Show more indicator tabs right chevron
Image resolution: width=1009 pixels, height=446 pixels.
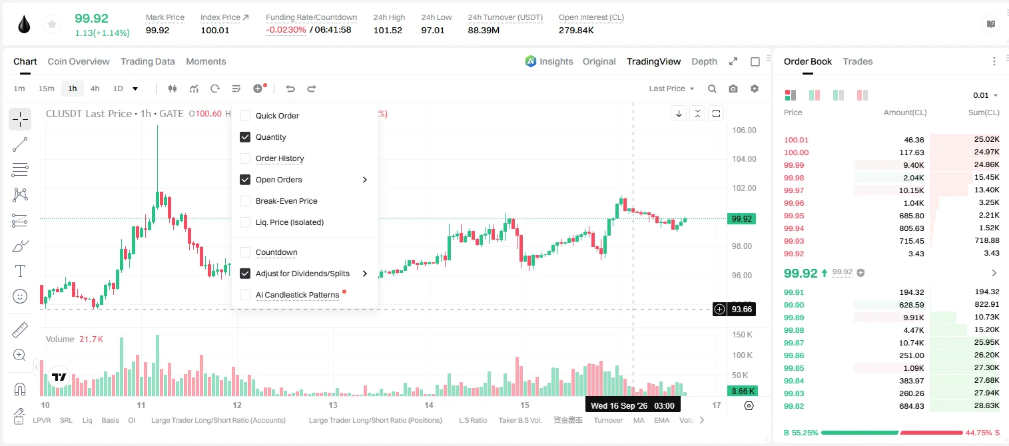pyautogui.click(x=701, y=420)
